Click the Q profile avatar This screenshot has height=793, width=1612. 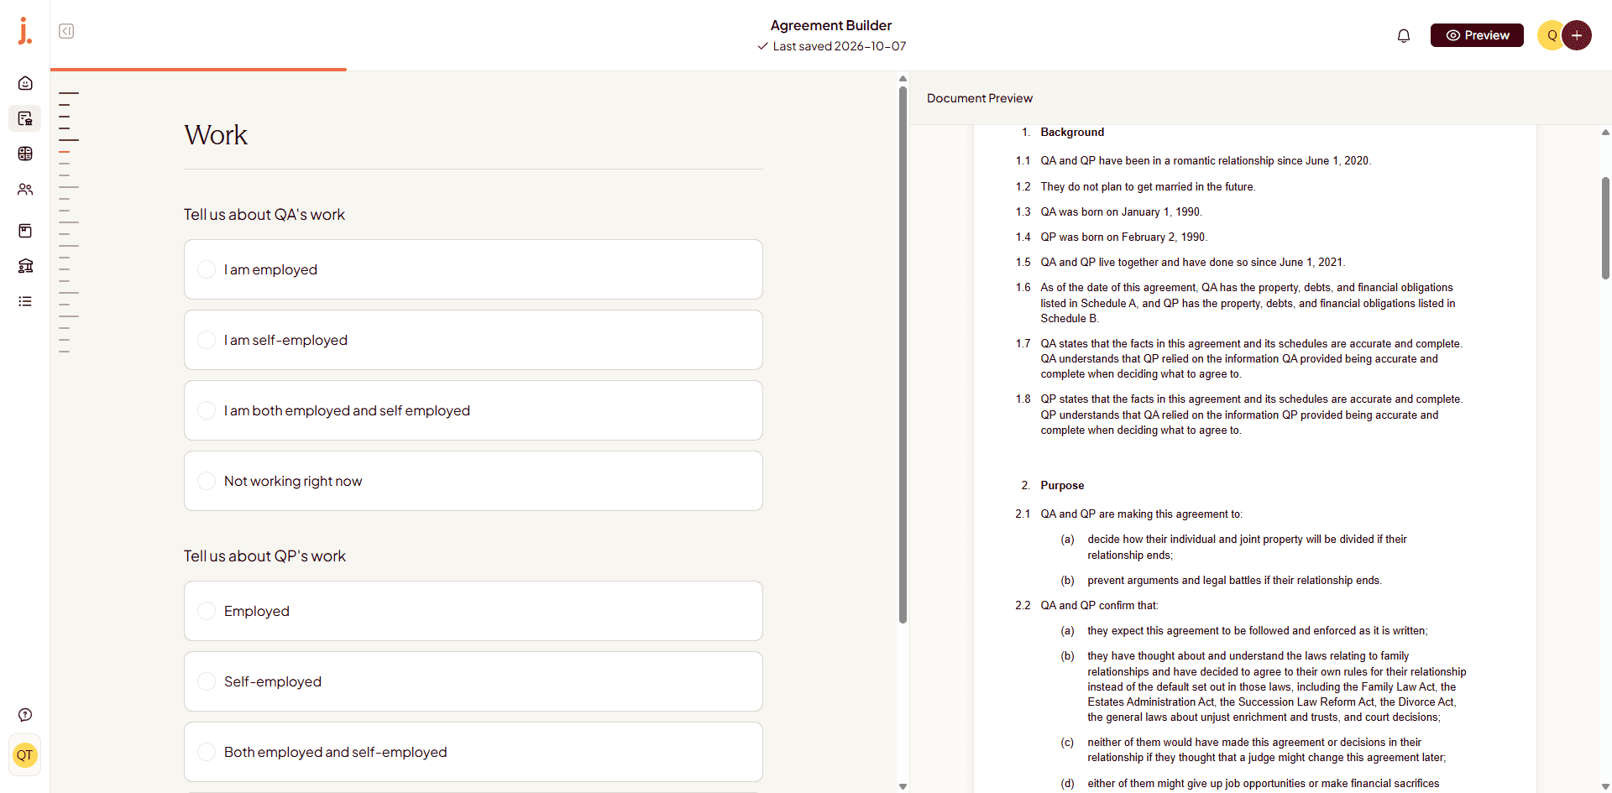pyautogui.click(x=1551, y=35)
